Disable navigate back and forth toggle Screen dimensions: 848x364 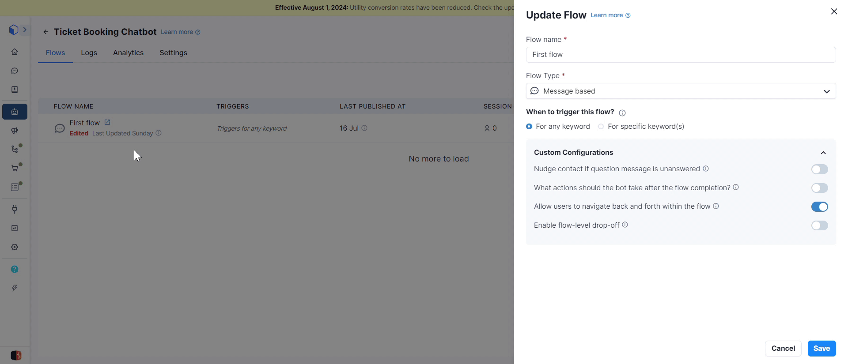click(x=819, y=207)
